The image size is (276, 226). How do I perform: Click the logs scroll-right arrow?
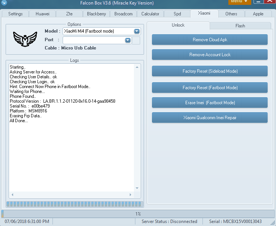(x=130, y=195)
